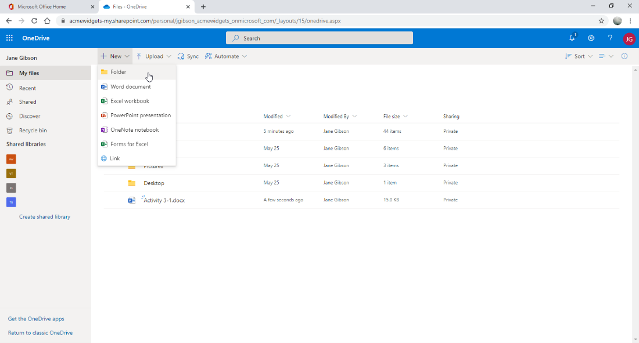The height and width of the screenshot is (343, 639).
Task: Open the app launcher waffle icon
Action: click(x=9, y=38)
